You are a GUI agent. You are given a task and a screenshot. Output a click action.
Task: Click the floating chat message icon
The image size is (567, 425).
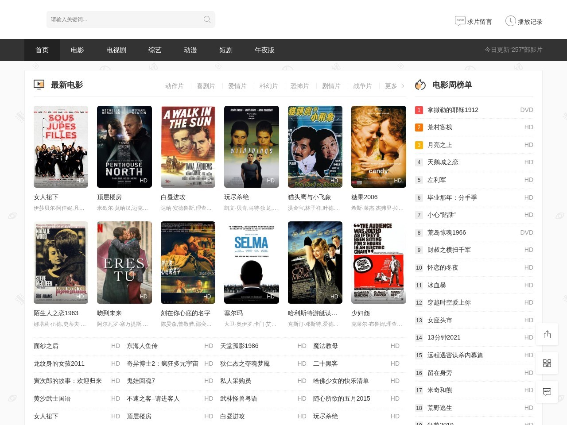pos(547,391)
